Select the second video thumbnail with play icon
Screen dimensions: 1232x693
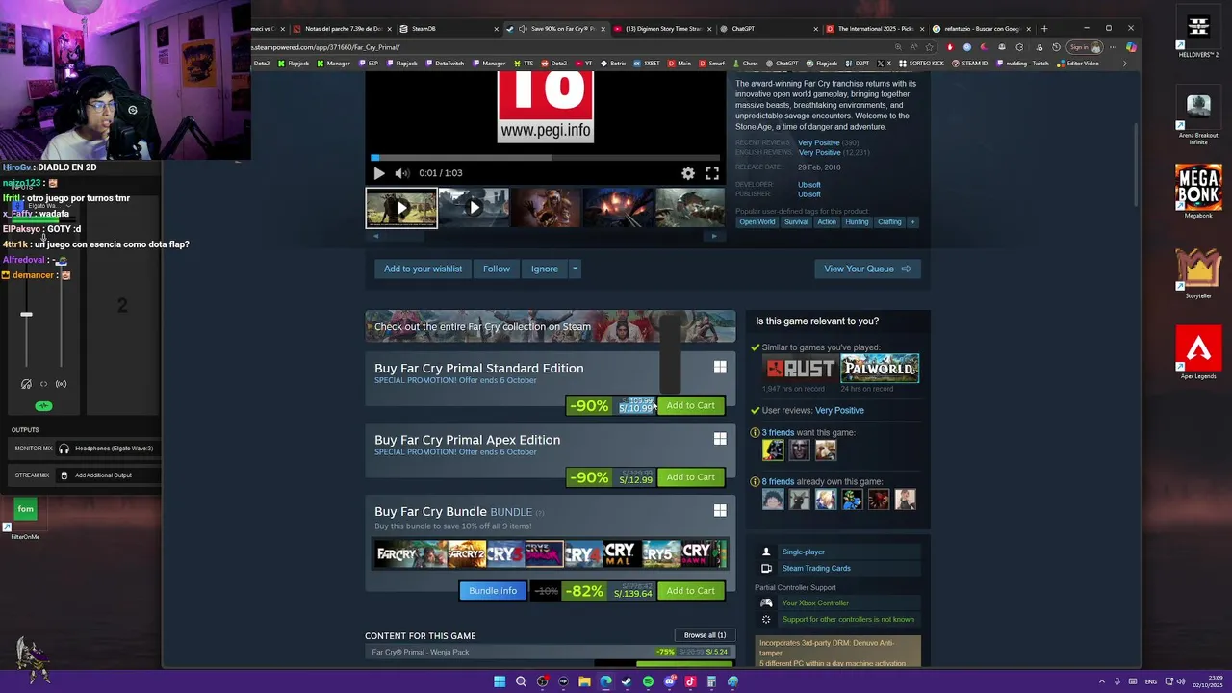point(474,208)
